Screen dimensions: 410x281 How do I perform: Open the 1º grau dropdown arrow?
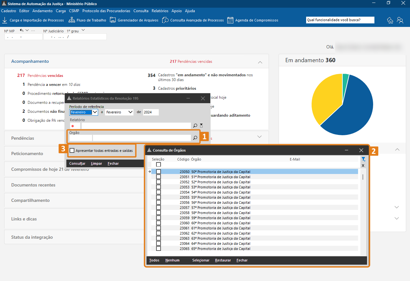click(83, 30)
